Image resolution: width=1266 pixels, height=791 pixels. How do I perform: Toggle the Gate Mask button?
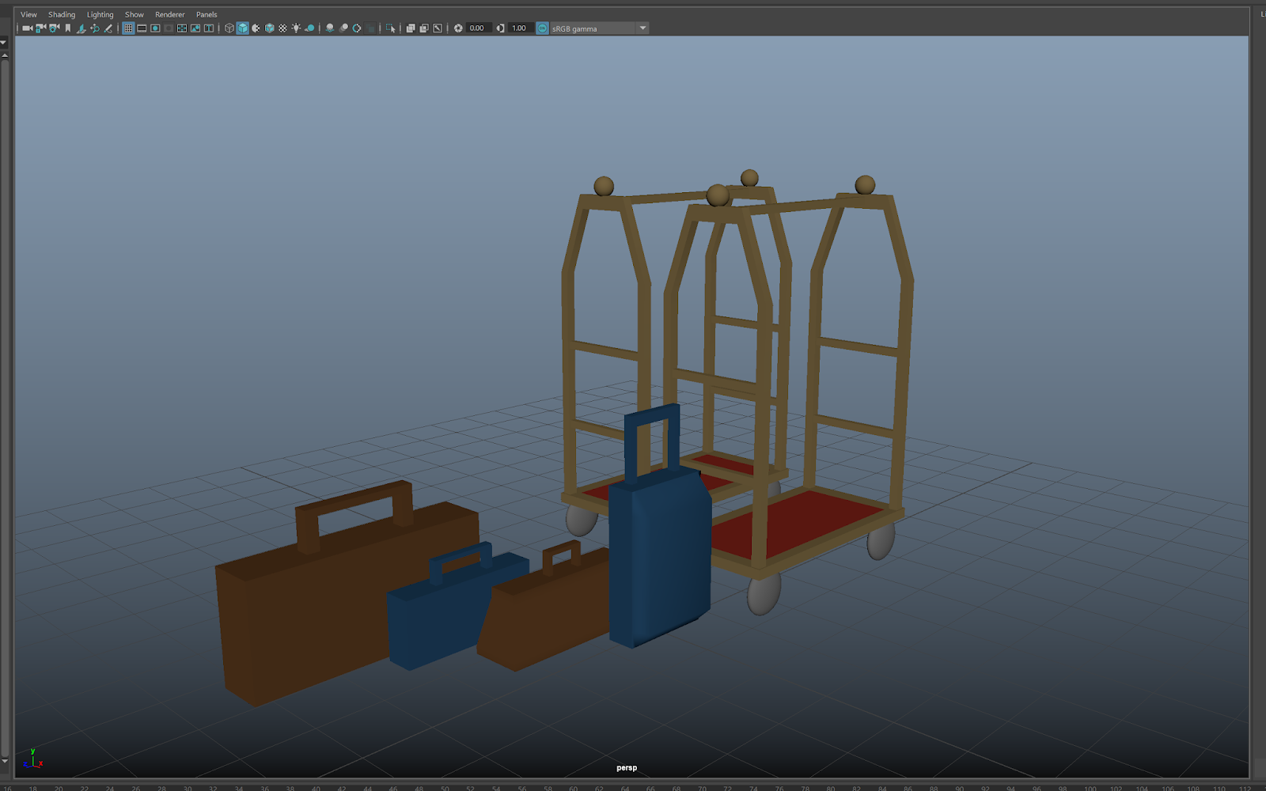point(169,28)
